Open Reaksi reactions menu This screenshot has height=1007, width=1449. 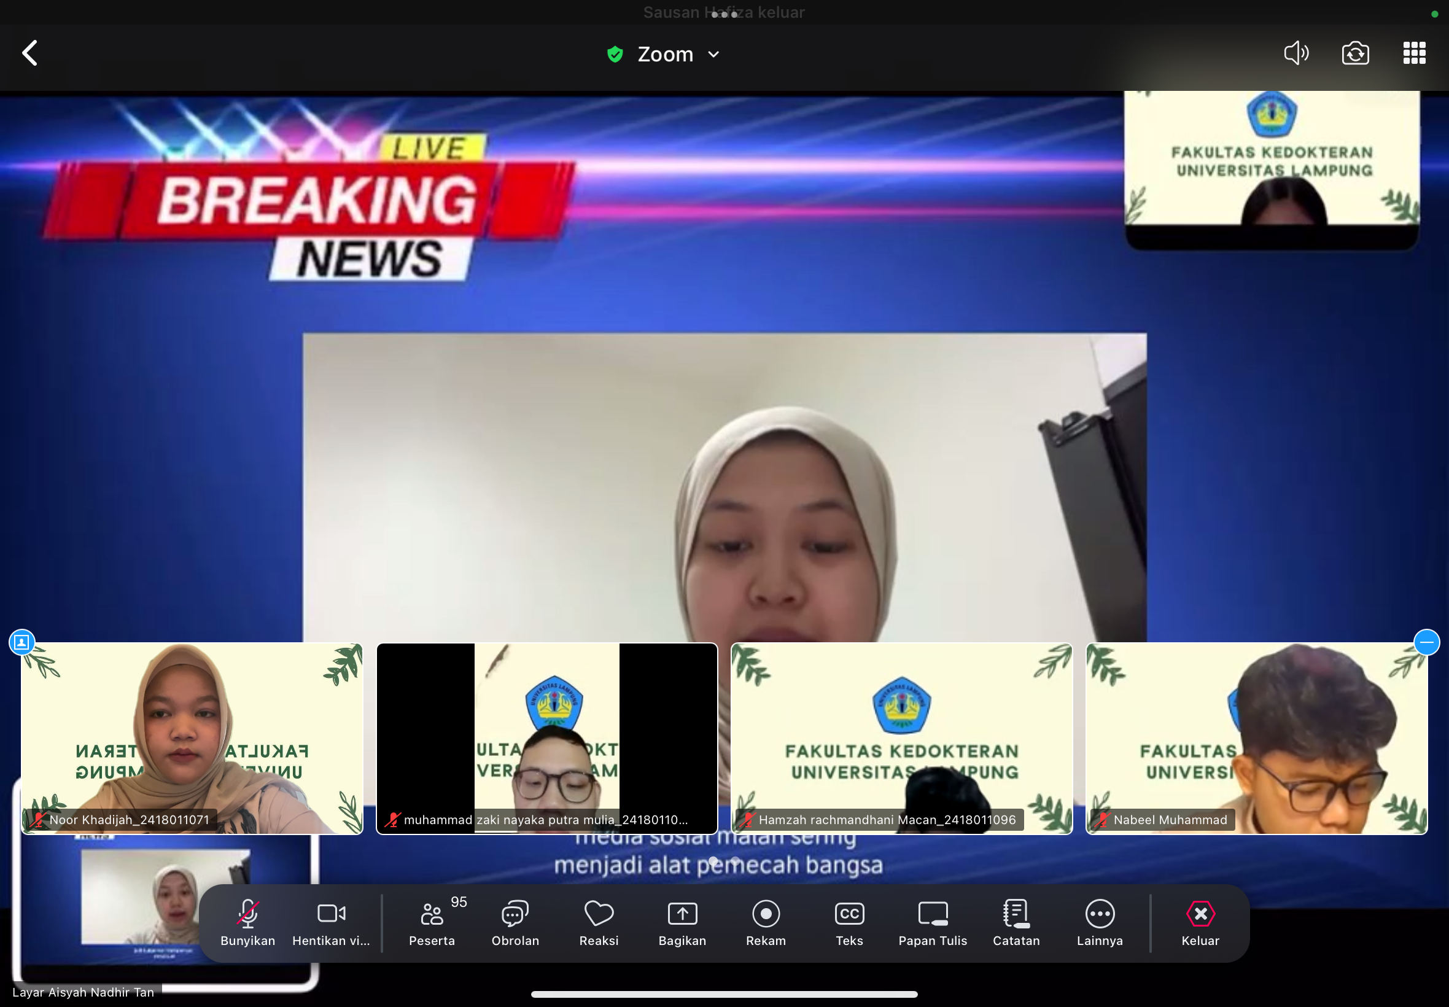pos(599,922)
